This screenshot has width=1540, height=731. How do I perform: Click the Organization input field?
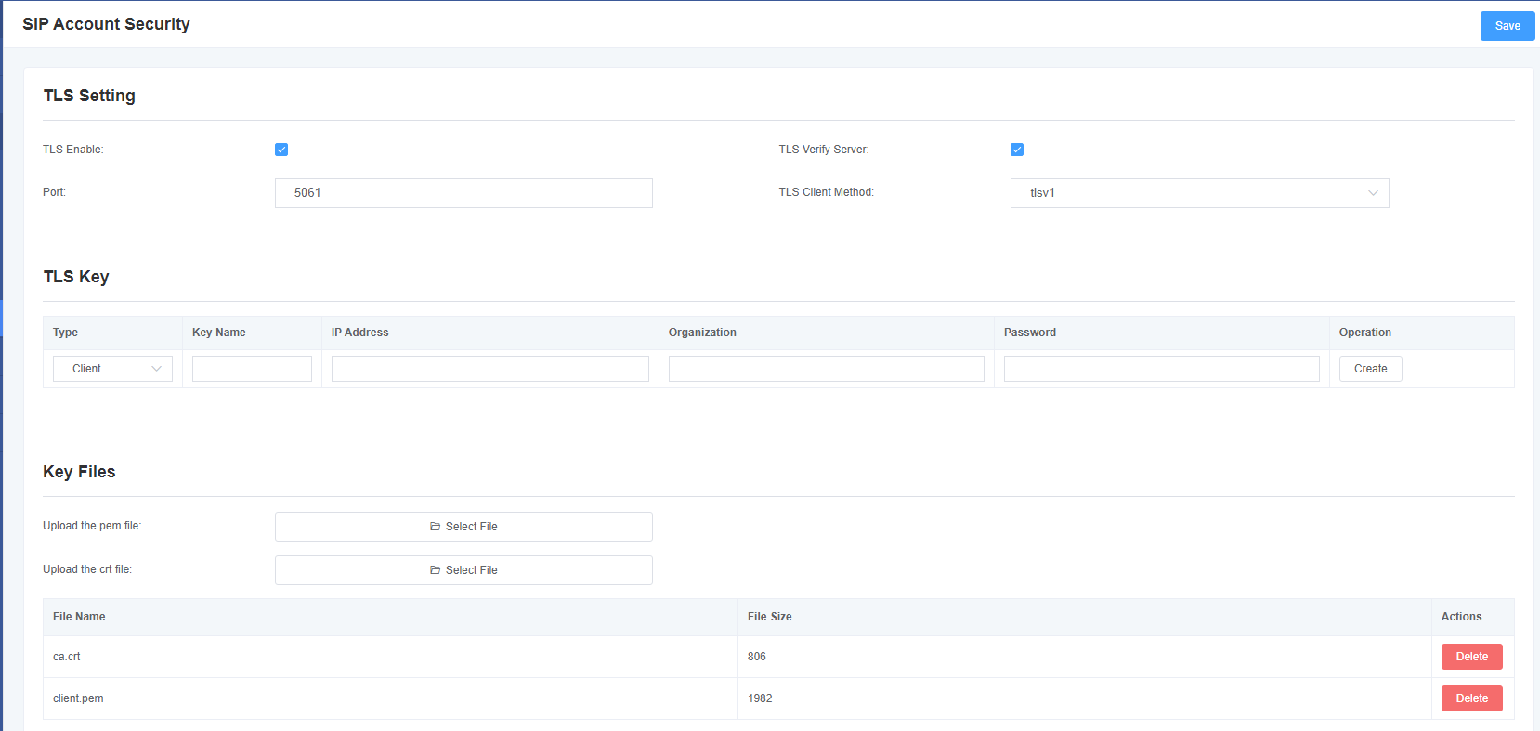click(826, 369)
